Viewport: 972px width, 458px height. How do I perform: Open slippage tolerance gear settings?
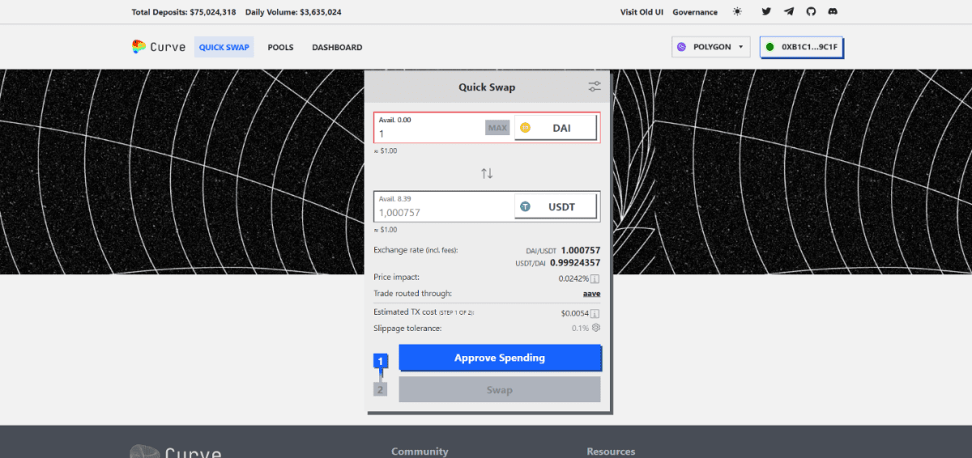(596, 328)
